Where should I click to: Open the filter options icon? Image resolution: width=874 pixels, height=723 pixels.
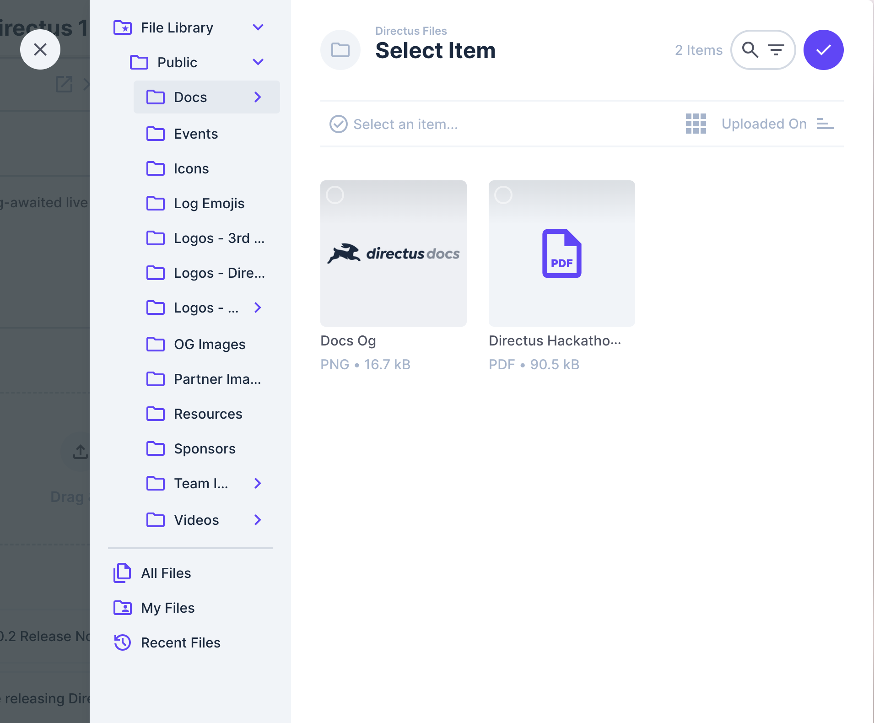[x=777, y=49]
